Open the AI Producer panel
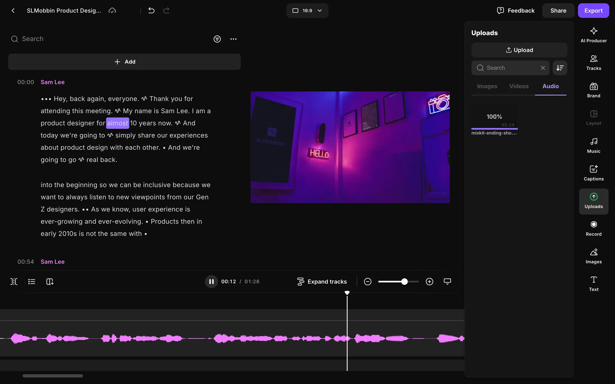 (x=594, y=35)
